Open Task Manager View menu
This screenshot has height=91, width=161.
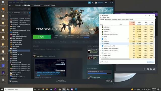coord(108,17)
